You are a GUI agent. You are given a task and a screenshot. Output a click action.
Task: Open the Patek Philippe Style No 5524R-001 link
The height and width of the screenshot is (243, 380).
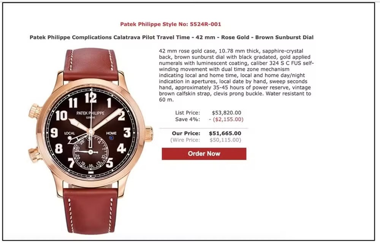tap(170, 24)
